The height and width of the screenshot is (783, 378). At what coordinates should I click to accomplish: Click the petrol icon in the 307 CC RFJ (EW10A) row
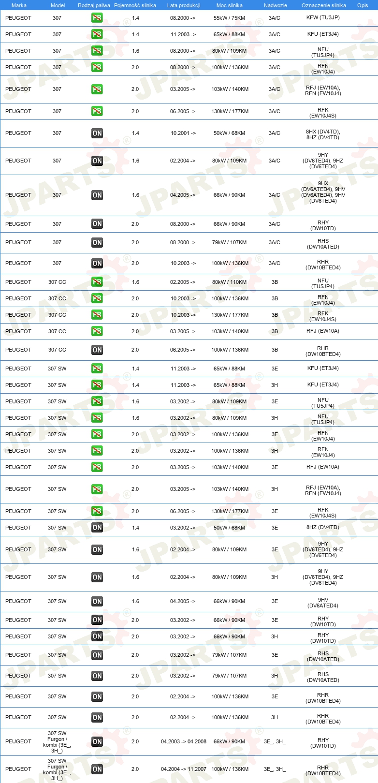click(97, 331)
